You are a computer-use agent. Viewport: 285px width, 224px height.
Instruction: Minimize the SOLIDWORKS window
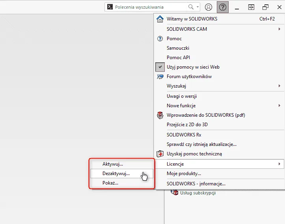pyautogui.click(x=237, y=8)
